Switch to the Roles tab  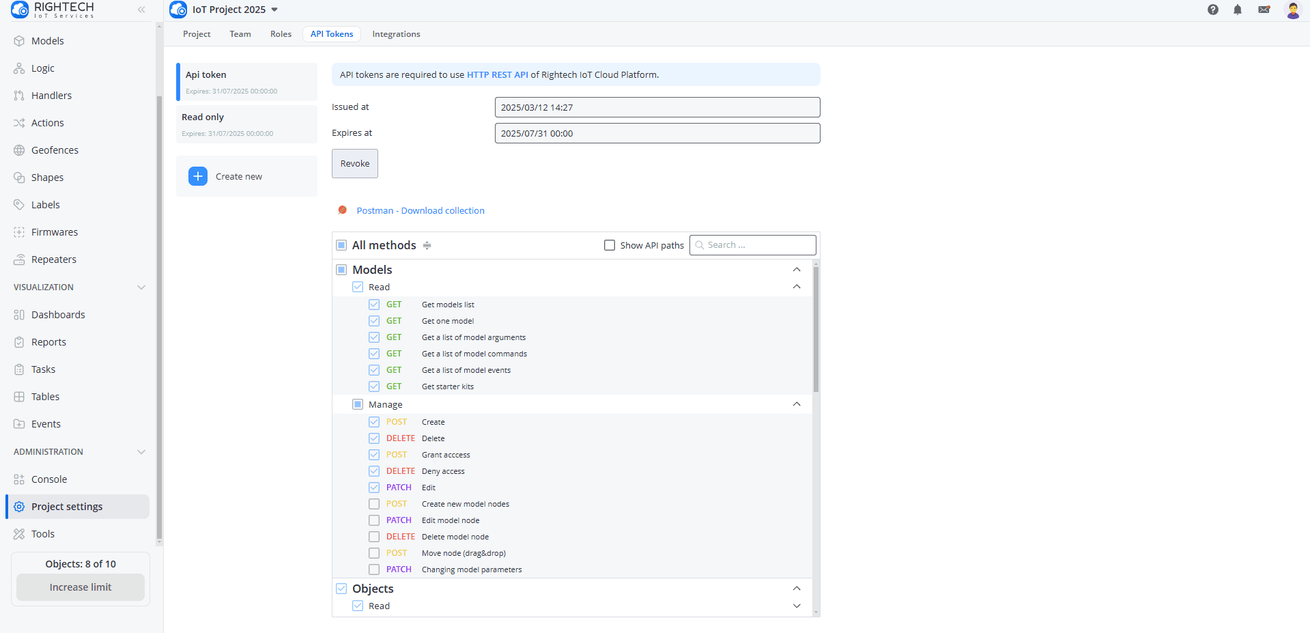pyautogui.click(x=281, y=34)
